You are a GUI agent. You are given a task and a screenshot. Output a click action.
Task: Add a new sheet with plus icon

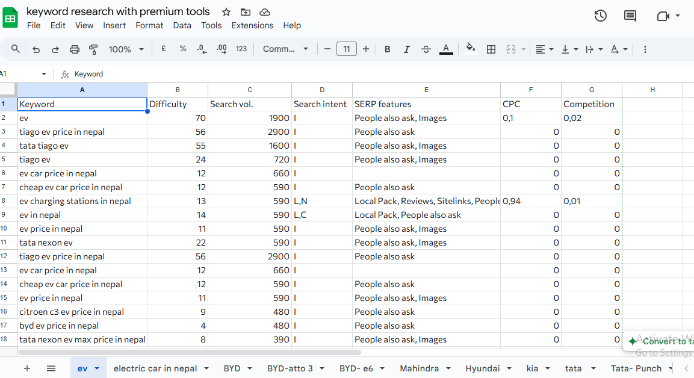[27, 368]
